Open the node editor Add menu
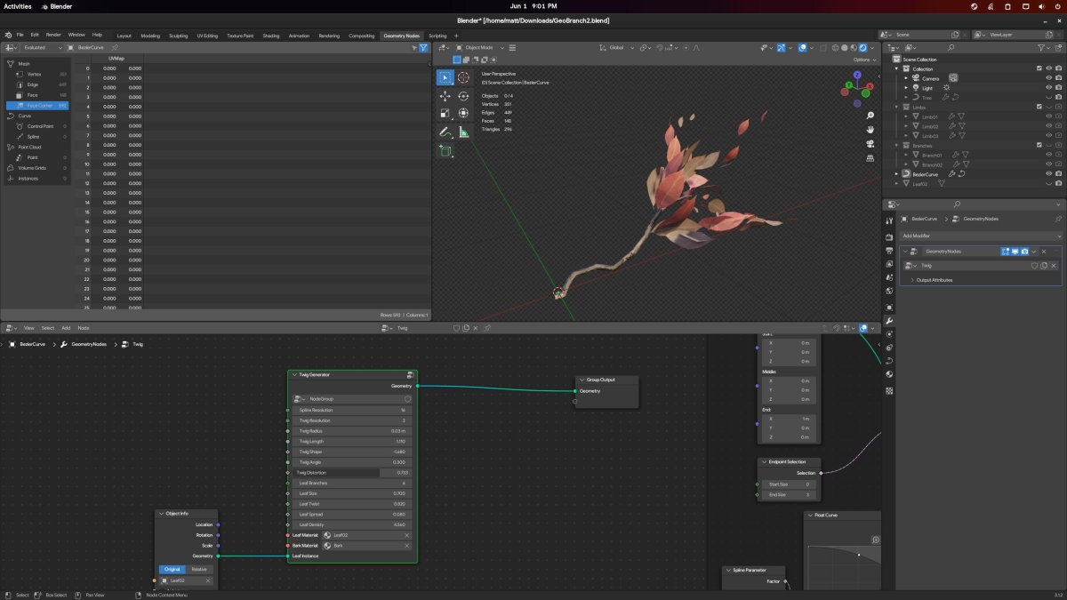Viewport: 1067px width, 600px height. (66, 328)
